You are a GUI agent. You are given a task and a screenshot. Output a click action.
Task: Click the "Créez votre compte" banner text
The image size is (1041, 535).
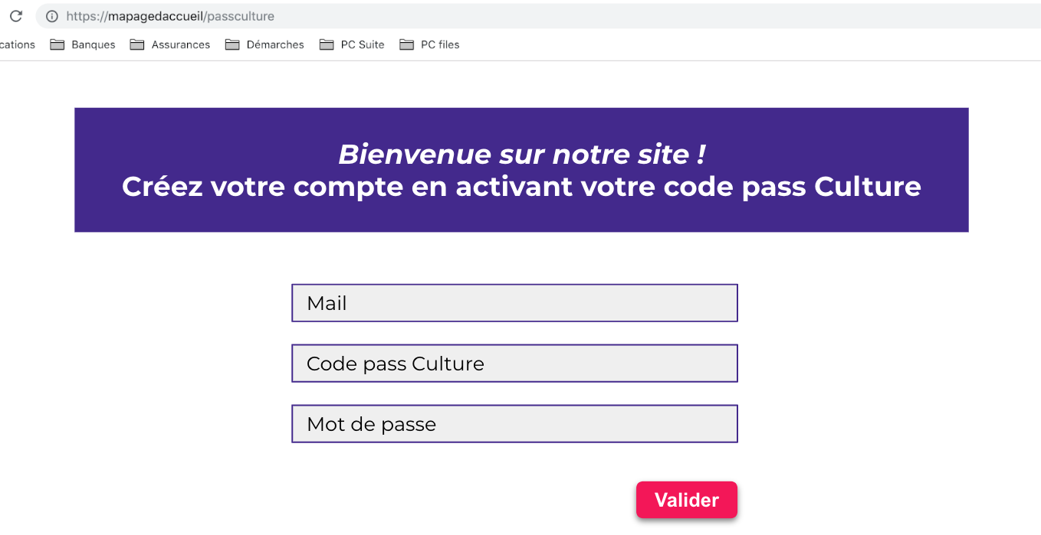pyautogui.click(x=521, y=186)
